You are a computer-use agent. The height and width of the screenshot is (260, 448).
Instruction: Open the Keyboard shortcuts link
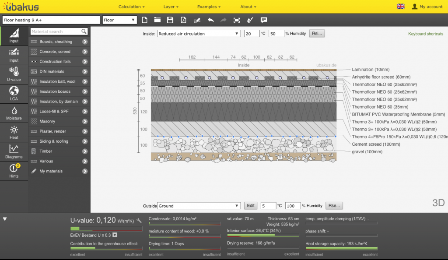(425, 34)
